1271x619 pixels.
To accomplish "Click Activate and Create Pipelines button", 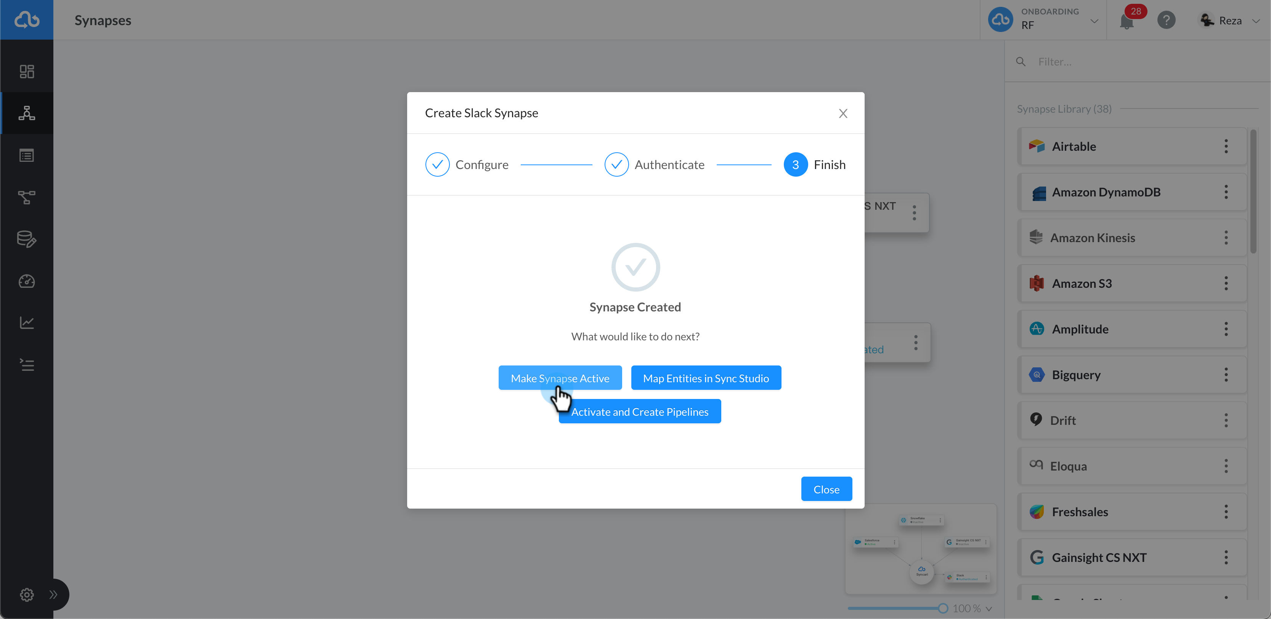I will (639, 412).
